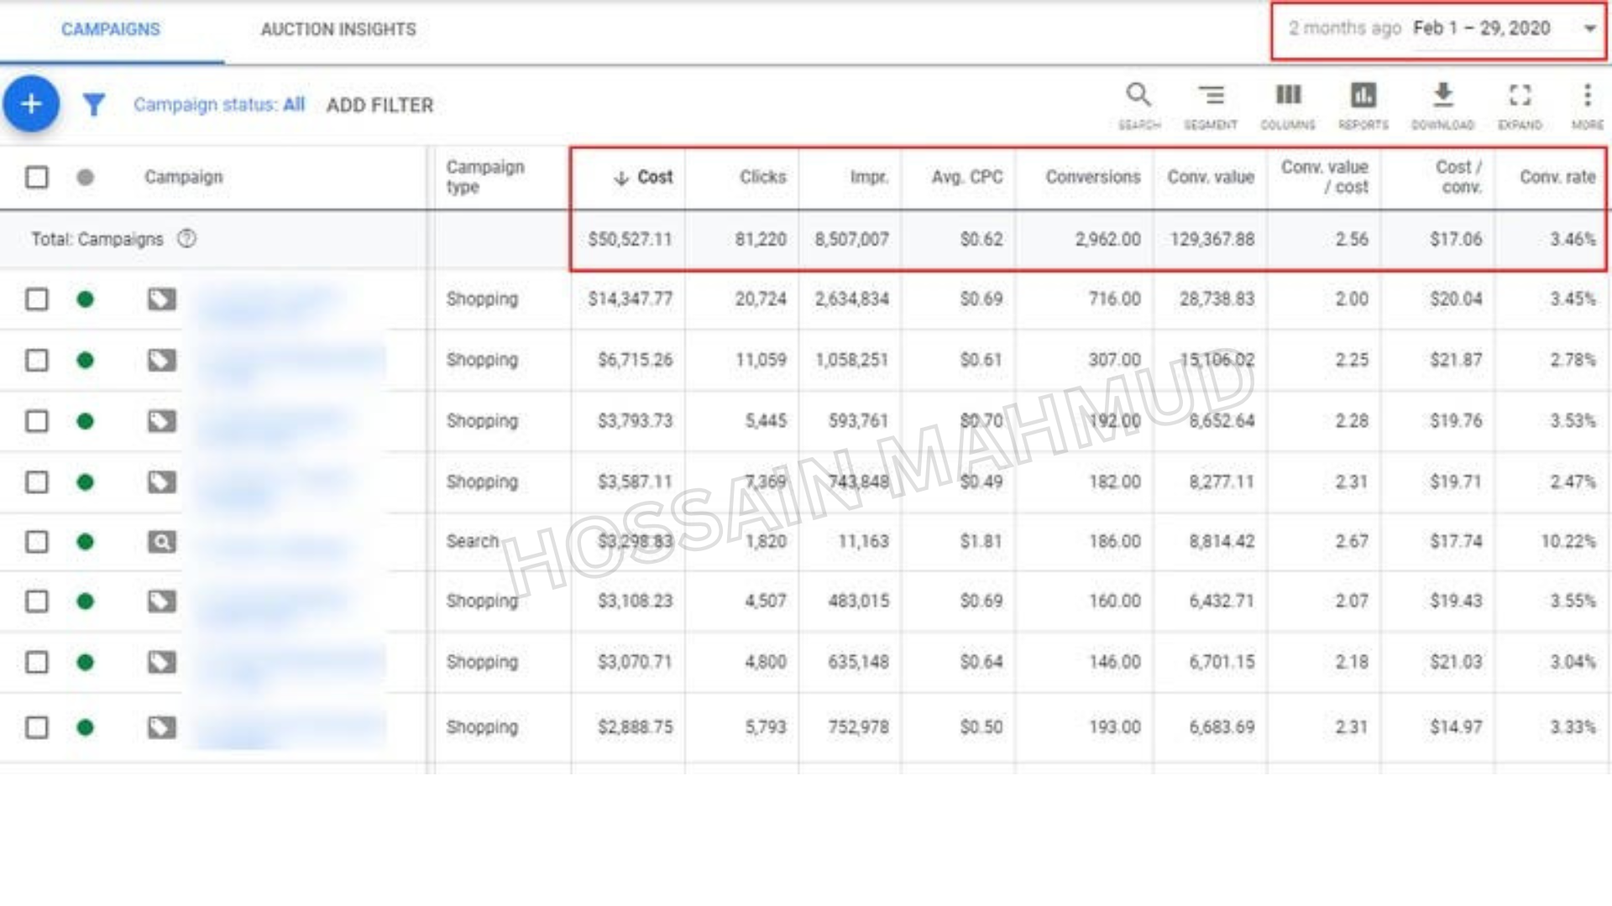This screenshot has height=906, width=1612.
Task: Click the Campaign status: All filter
Action: point(219,105)
